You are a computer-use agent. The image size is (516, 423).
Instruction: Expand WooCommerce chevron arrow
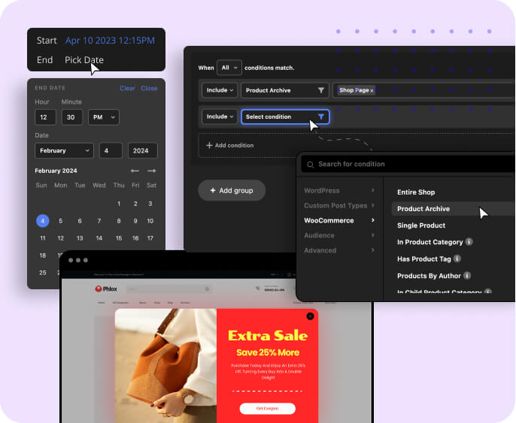click(373, 220)
